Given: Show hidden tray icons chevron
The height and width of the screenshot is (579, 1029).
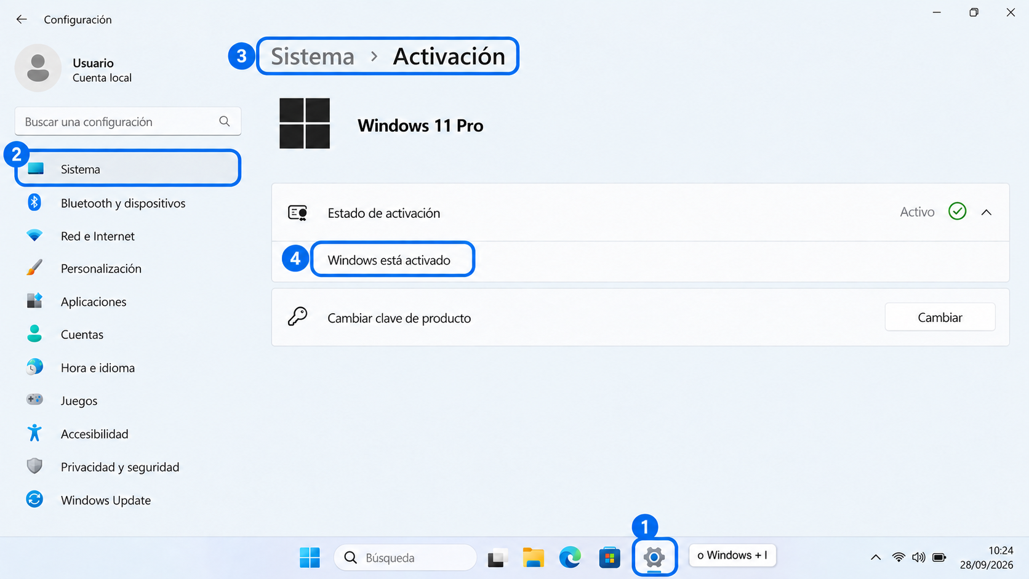Looking at the screenshot, I should [876, 557].
